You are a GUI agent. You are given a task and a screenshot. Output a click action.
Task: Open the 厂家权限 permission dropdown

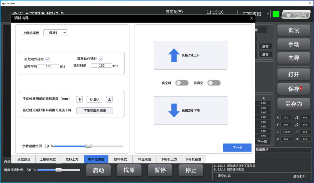coord(254,14)
